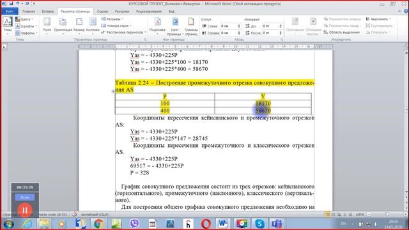Click Undo icon in Quick Access toolbar
Viewport: 409px width, 230px height.
coord(18,4)
